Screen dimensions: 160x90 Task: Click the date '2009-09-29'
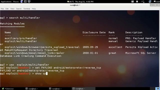click(90, 47)
